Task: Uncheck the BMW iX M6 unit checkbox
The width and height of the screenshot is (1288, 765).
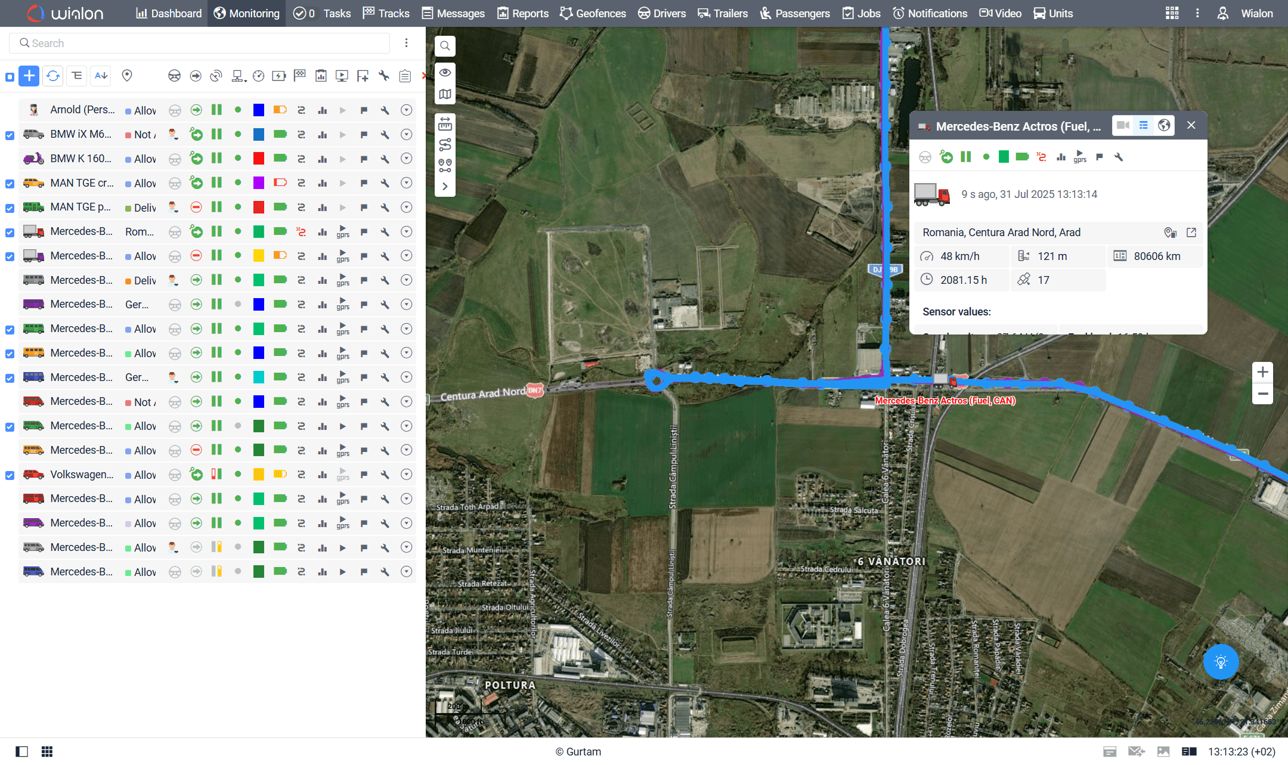Action: pos(10,135)
